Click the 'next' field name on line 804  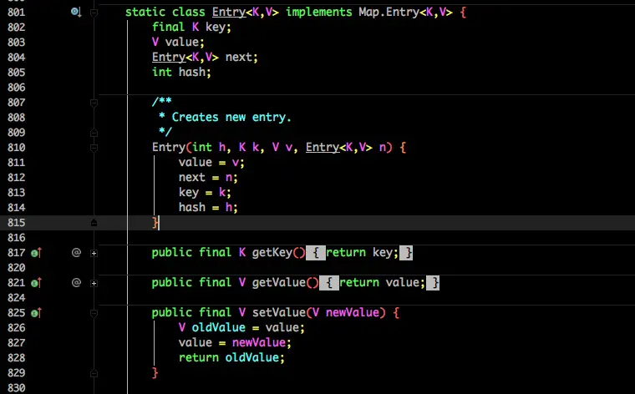(x=238, y=57)
